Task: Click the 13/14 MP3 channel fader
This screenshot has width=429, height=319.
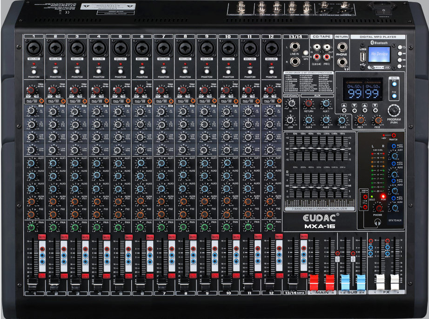Action: point(293,282)
